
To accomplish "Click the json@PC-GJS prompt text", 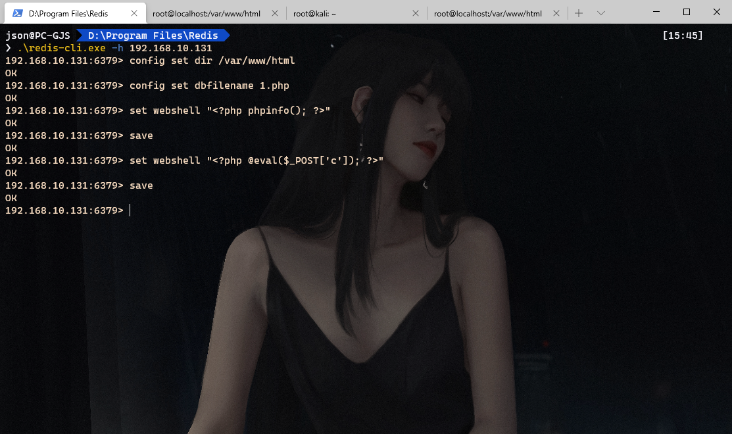I will tap(37, 36).
